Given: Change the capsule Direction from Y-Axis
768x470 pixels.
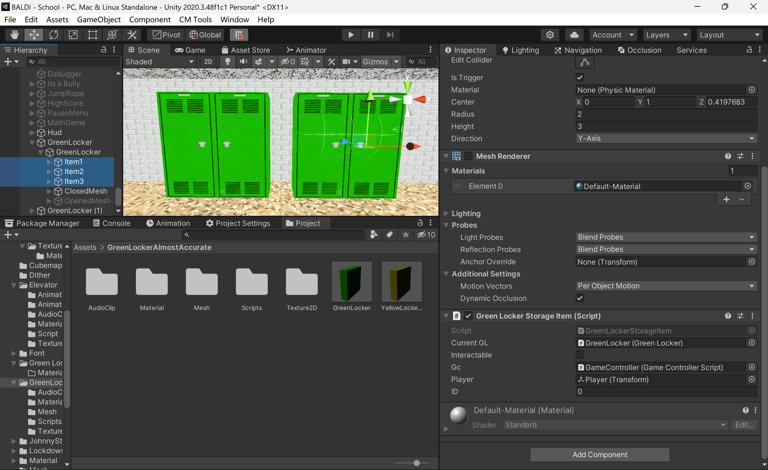Looking at the screenshot, I should tap(666, 138).
